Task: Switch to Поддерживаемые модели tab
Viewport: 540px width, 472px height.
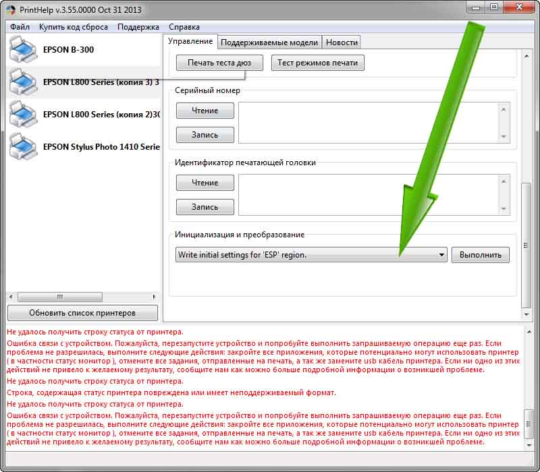Action: click(269, 42)
